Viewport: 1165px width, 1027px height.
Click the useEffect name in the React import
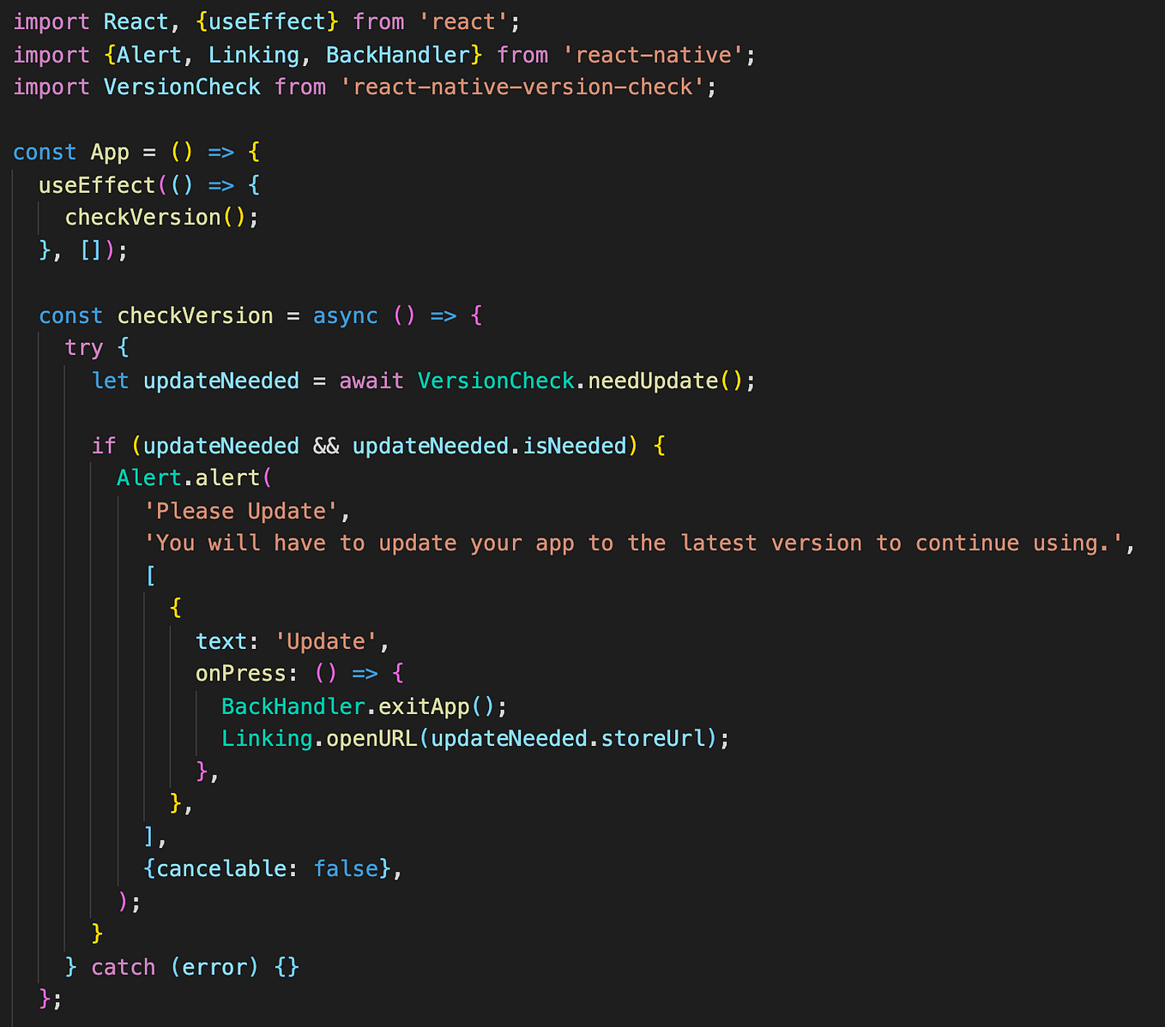[x=267, y=22]
